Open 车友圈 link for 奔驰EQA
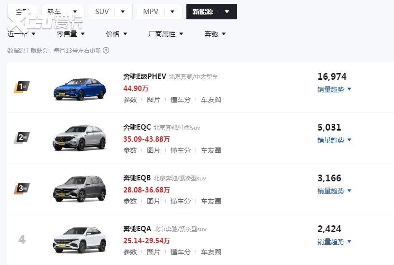This screenshot has width=394, height=265. [211, 252]
